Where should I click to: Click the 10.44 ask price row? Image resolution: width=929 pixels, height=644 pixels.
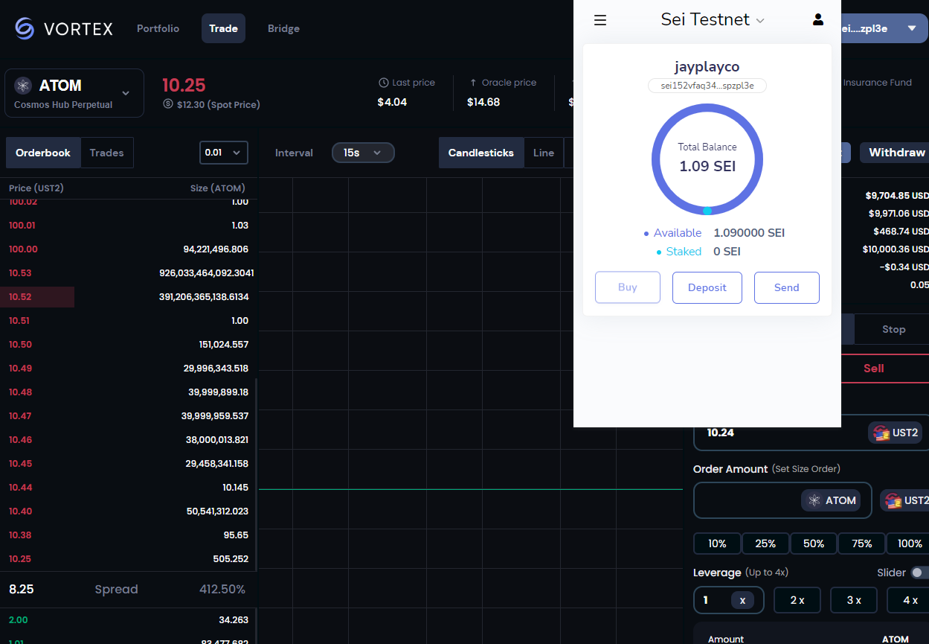pos(129,488)
